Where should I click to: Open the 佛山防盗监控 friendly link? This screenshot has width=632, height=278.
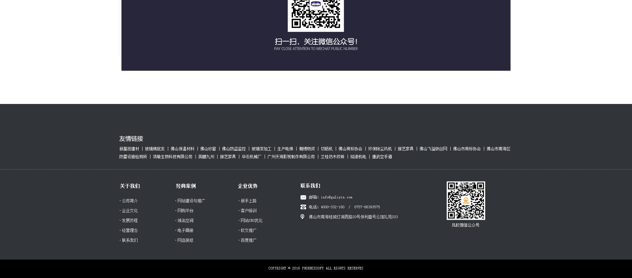[234, 149]
